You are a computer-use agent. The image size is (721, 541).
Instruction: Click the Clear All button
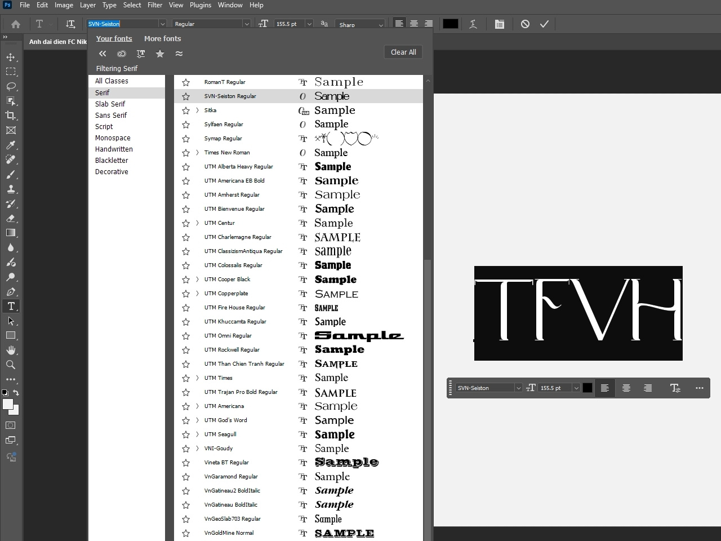[x=403, y=52]
